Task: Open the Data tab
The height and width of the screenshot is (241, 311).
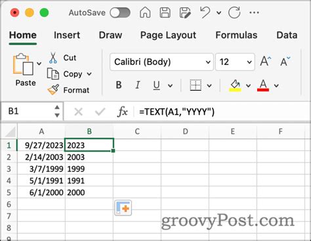Action: click(x=287, y=35)
